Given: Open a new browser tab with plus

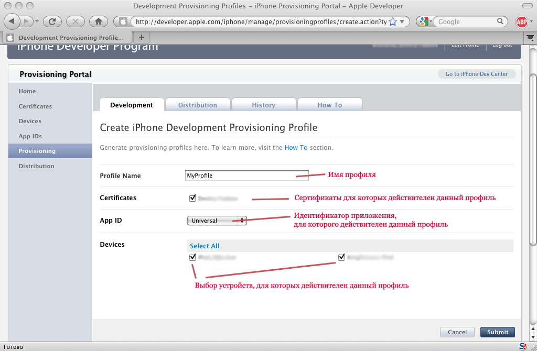Looking at the screenshot, I should click(142, 37).
